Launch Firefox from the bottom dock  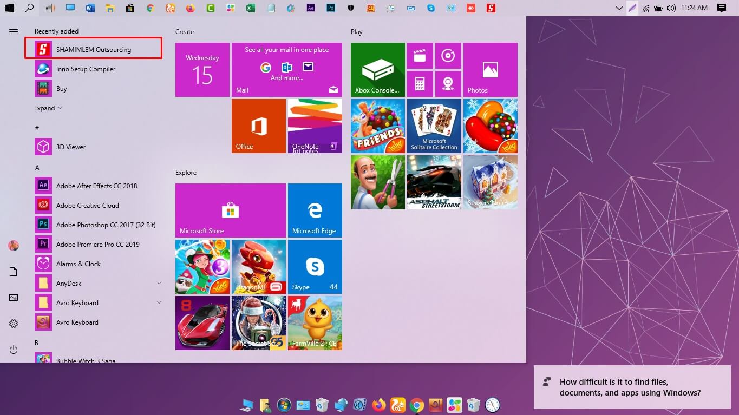pyautogui.click(x=379, y=405)
